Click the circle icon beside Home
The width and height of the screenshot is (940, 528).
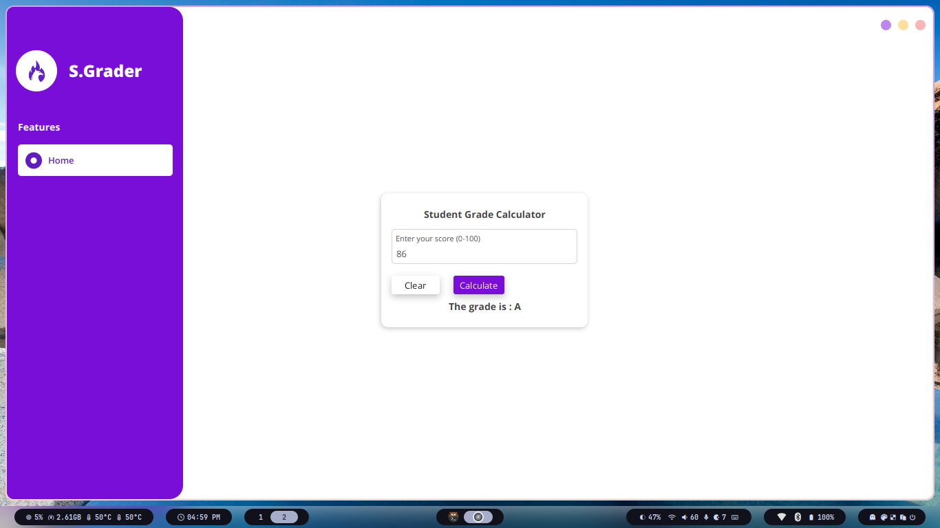34,160
